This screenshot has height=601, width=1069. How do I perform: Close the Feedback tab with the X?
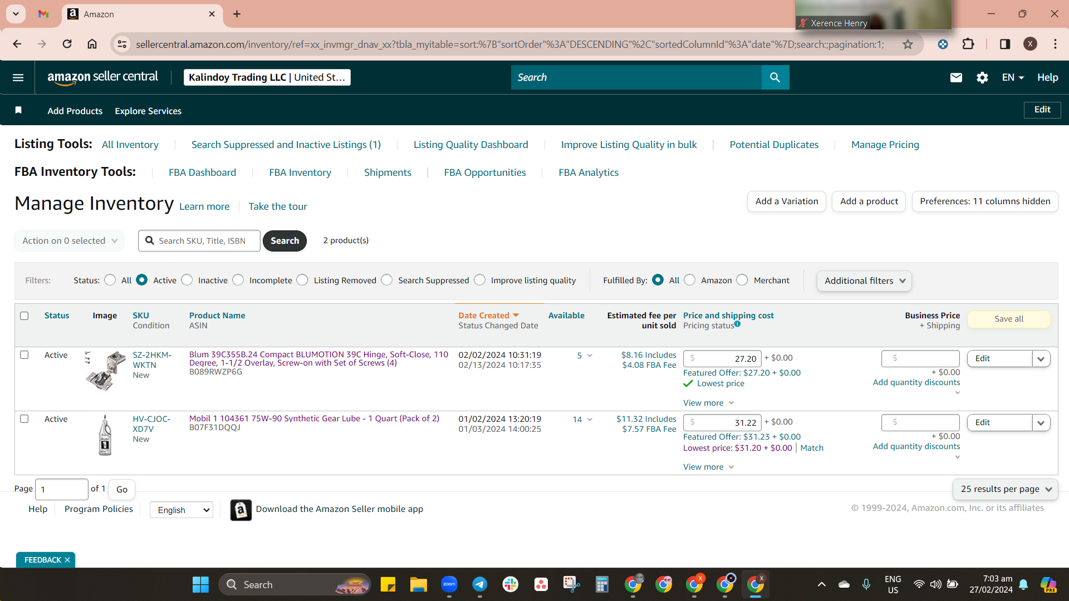tap(67, 560)
